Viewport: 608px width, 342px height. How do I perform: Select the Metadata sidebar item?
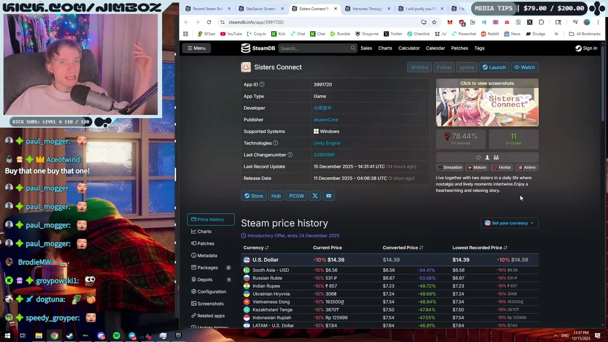[211, 256]
